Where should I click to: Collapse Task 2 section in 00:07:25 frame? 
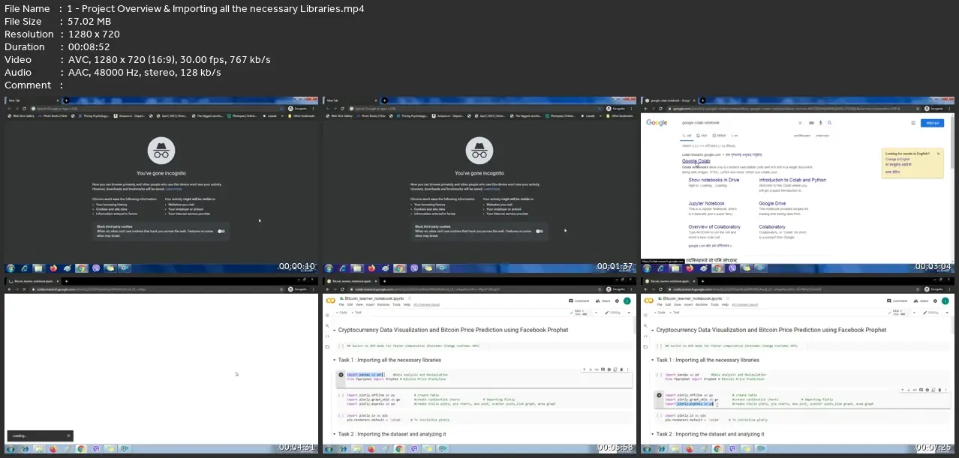(651, 434)
